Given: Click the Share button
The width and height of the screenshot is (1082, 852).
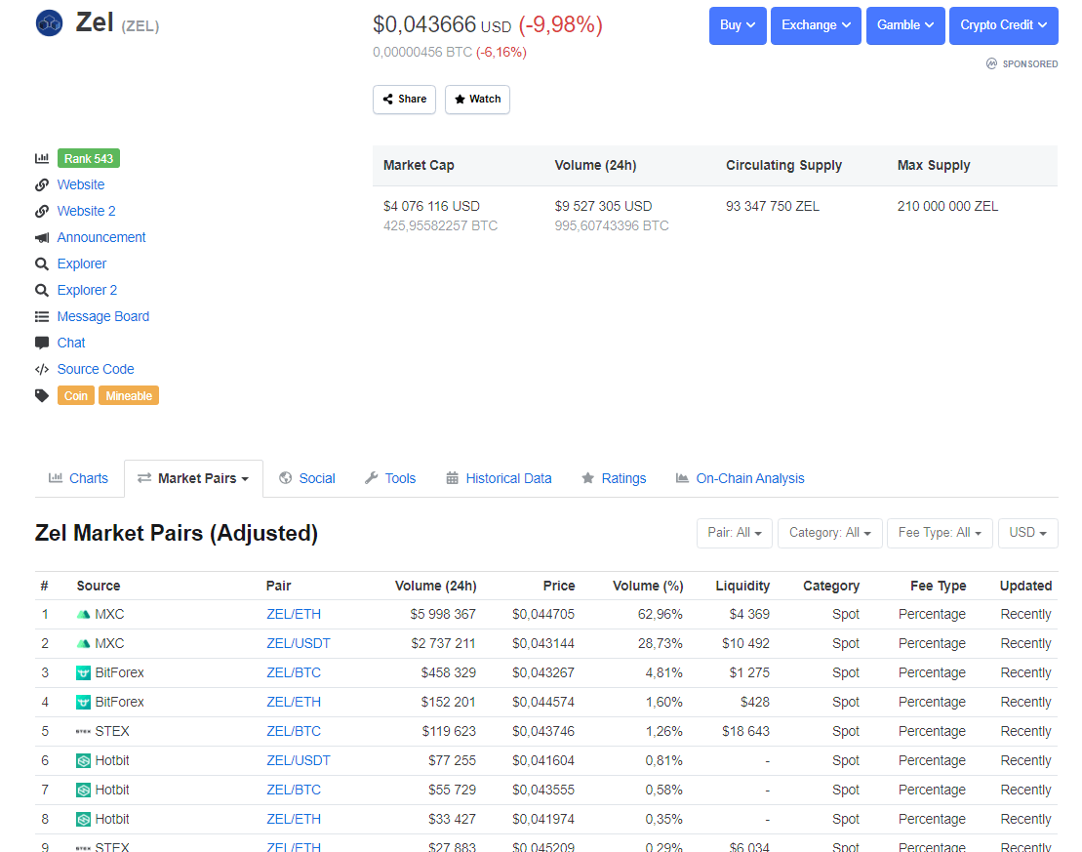Looking at the screenshot, I should tap(404, 100).
